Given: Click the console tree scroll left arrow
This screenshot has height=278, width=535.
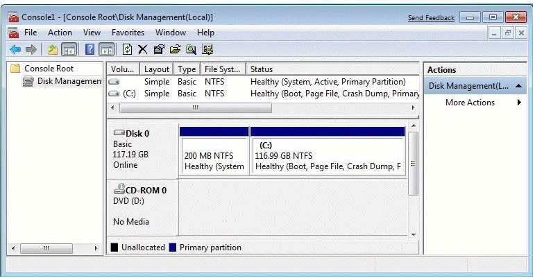Looking at the screenshot, I should (13, 248).
